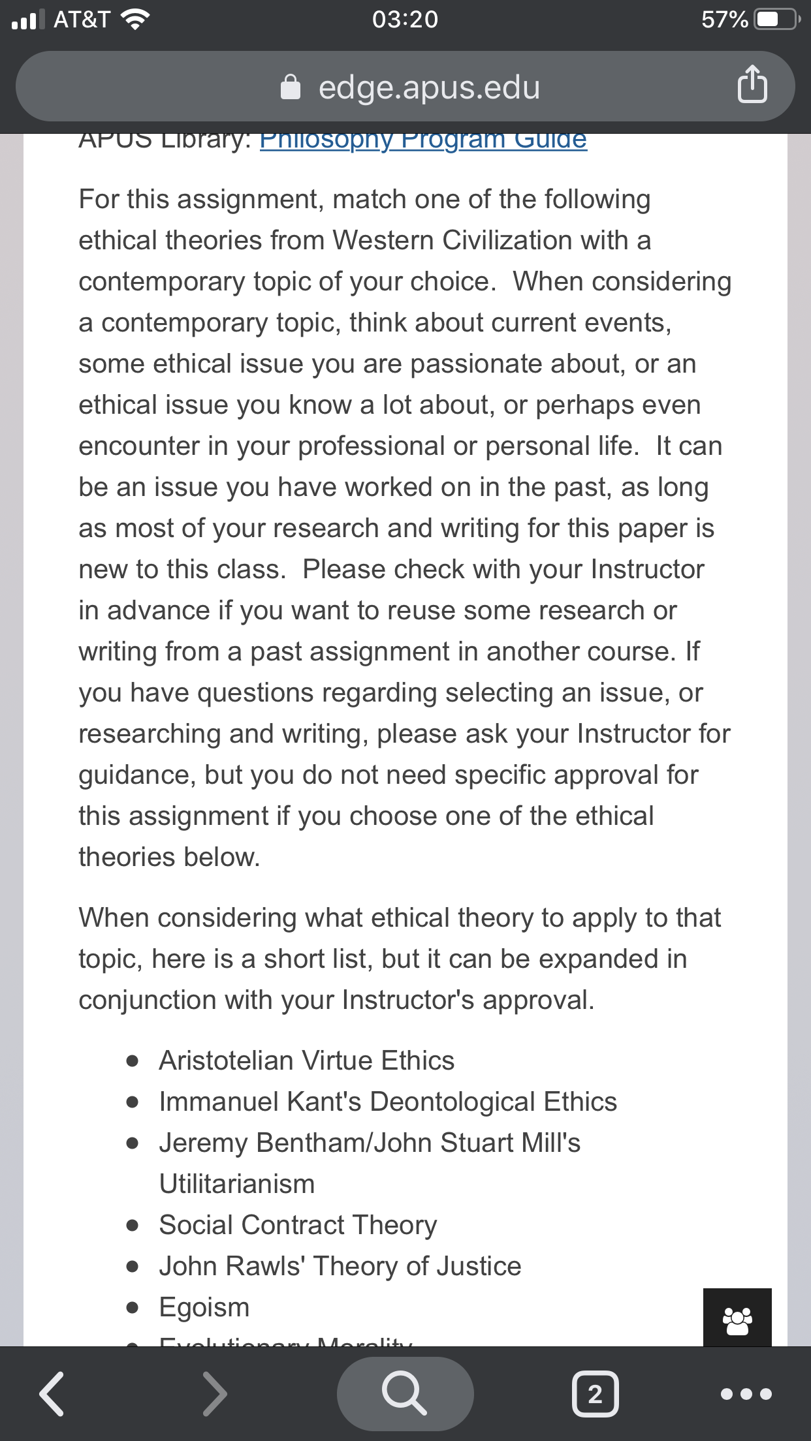
Task: Go forward with the right arrow
Action: [x=214, y=1394]
